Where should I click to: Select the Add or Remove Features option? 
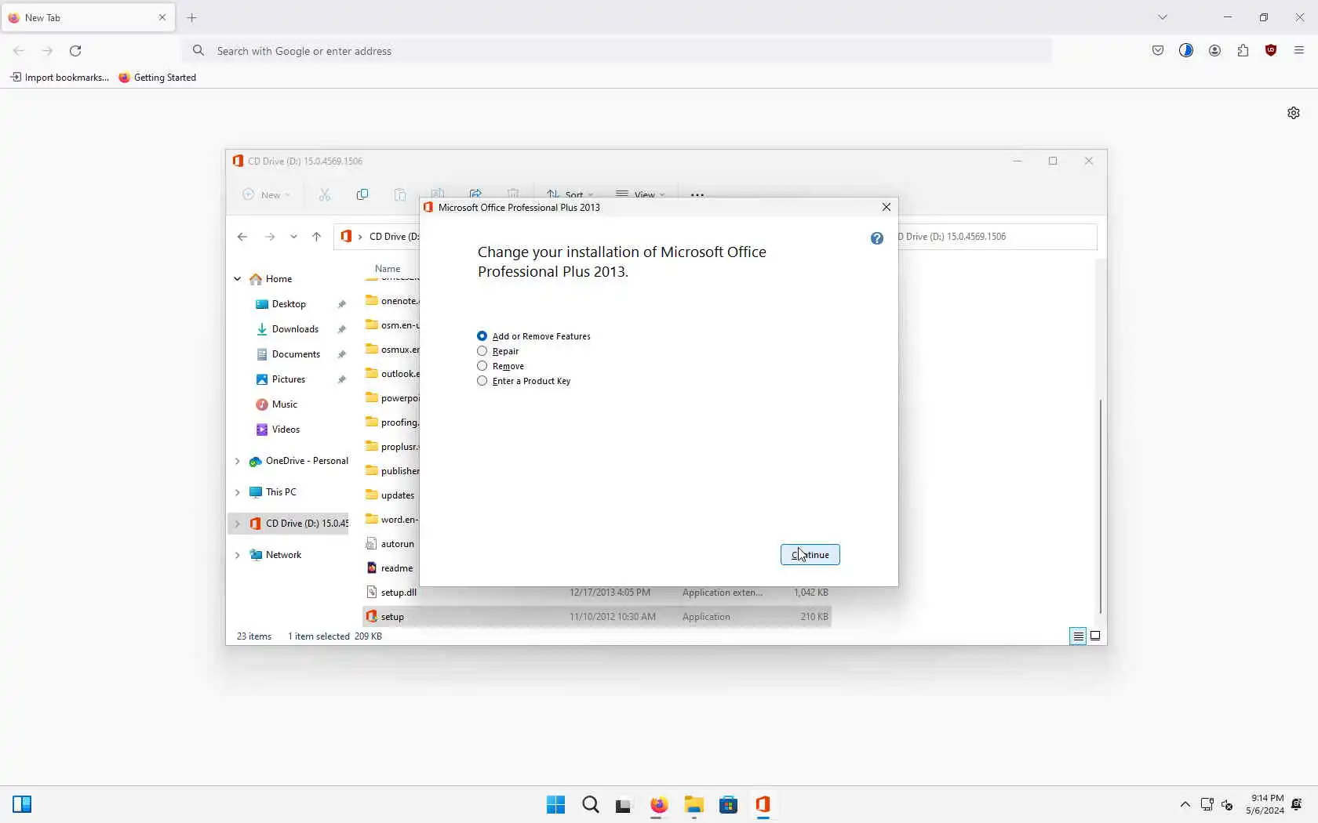533,336
